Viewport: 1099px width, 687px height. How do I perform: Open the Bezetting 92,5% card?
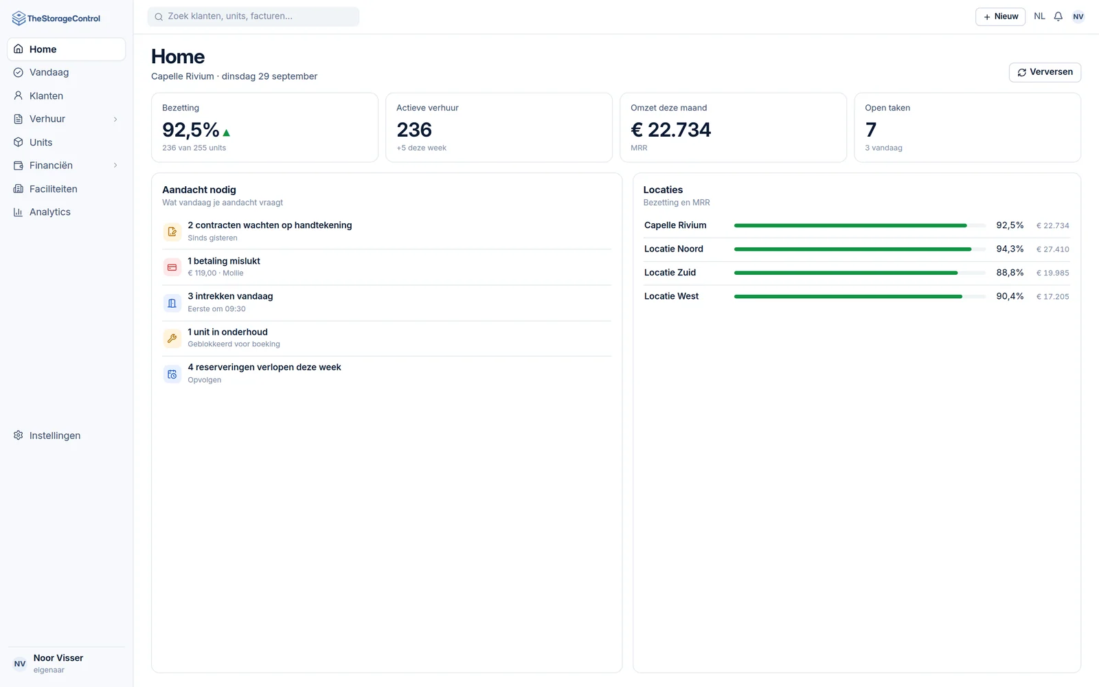coord(264,128)
